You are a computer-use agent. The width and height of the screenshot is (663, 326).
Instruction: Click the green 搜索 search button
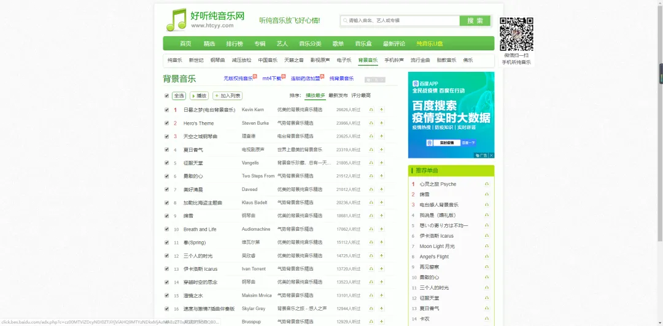coord(475,21)
